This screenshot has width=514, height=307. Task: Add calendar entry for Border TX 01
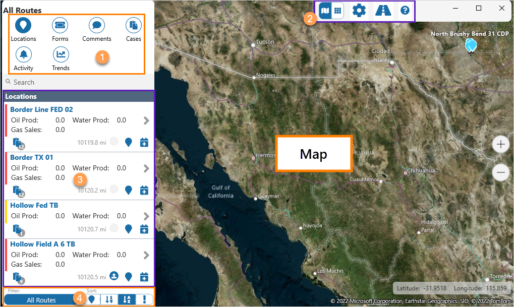point(144,190)
